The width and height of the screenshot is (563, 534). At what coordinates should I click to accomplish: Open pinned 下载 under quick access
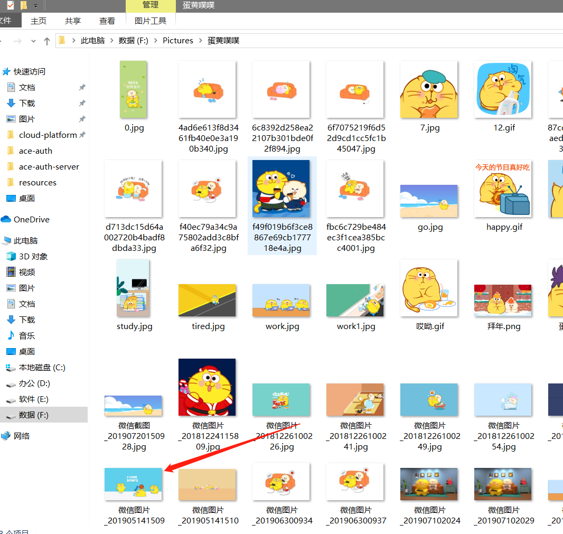pos(27,103)
